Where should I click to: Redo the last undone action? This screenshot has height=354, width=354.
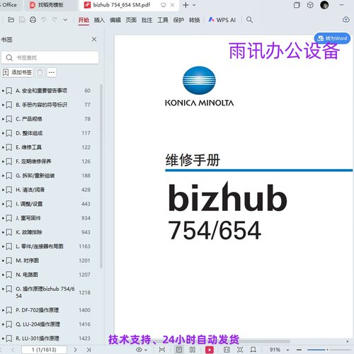click(55, 20)
